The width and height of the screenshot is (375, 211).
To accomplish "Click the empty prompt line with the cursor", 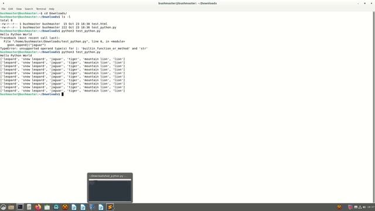I will (32, 94).
